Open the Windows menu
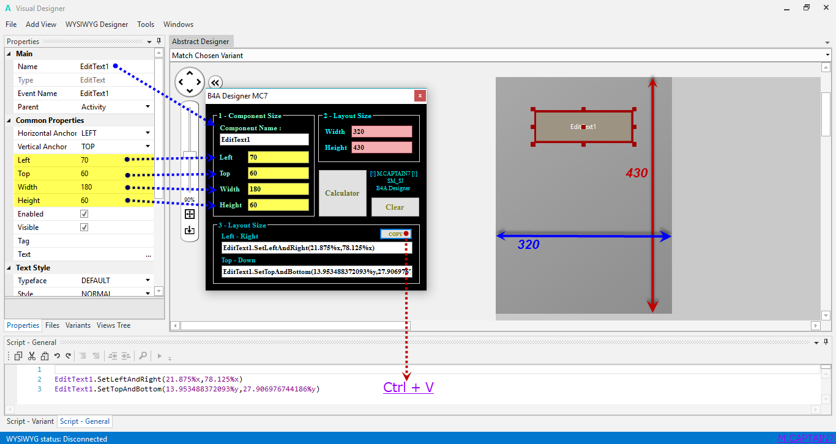Viewport: 836px width, 444px height. (178, 24)
